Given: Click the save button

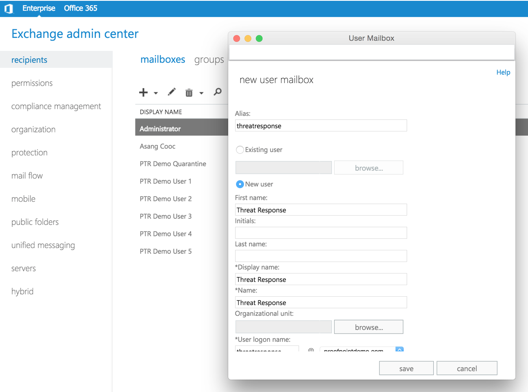Looking at the screenshot, I should [x=406, y=368].
